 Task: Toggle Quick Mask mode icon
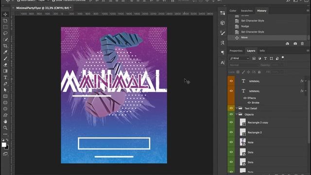(x=5, y=154)
